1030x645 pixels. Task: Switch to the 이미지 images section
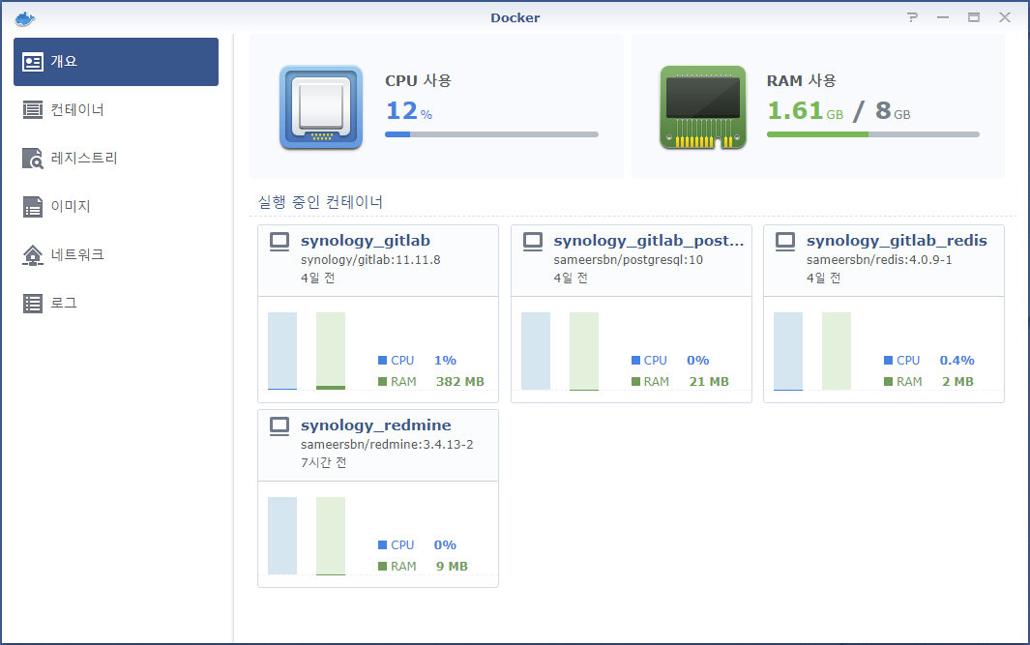[x=116, y=206]
